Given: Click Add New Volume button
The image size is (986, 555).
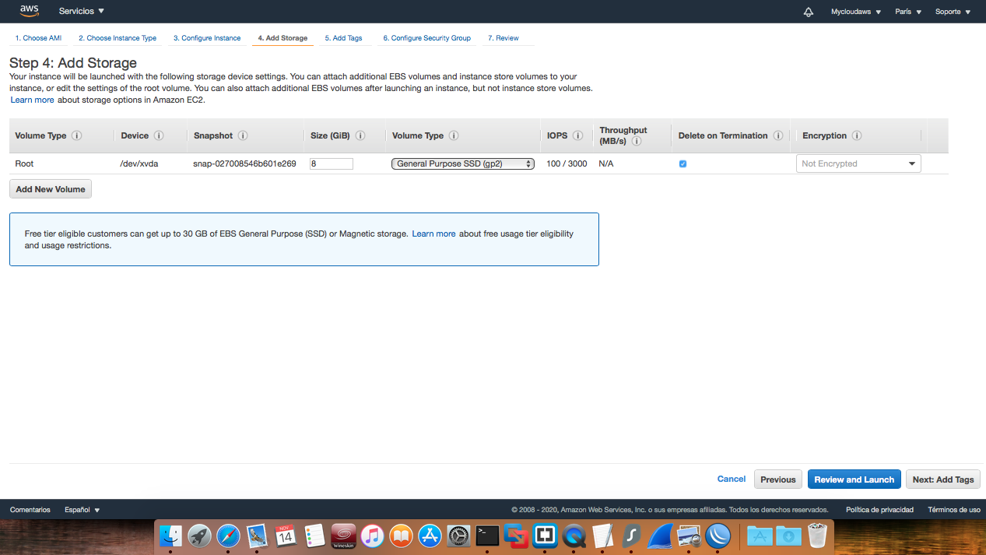Looking at the screenshot, I should click(51, 189).
